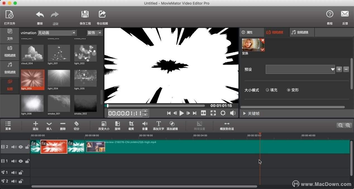
Task: Switch to 视频滤镜 tab in right panel
Action: [x=277, y=32]
